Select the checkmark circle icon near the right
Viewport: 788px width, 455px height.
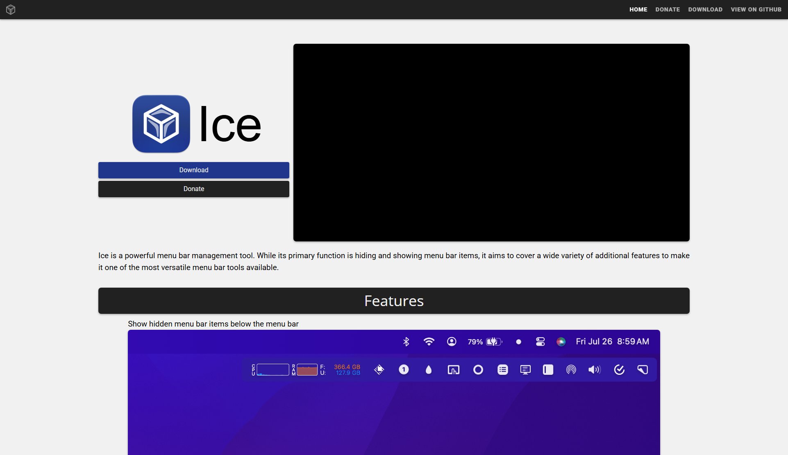coord(619,369)
